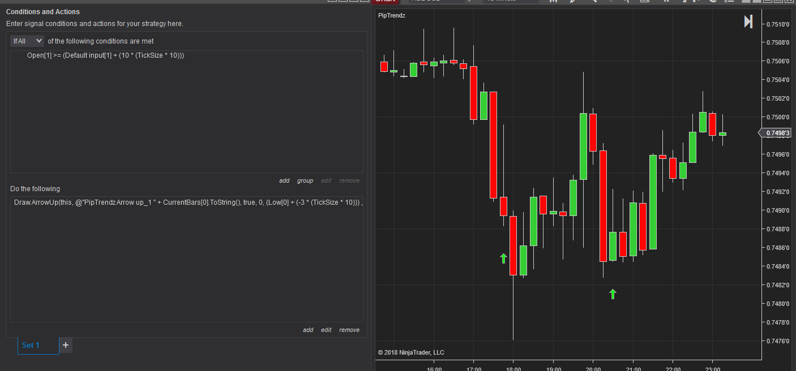
Task: Click the 0.7484'0 price axis label
Action: [777, 266]
